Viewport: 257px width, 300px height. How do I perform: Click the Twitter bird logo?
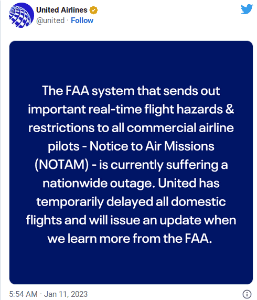click(x=247, y=9)
